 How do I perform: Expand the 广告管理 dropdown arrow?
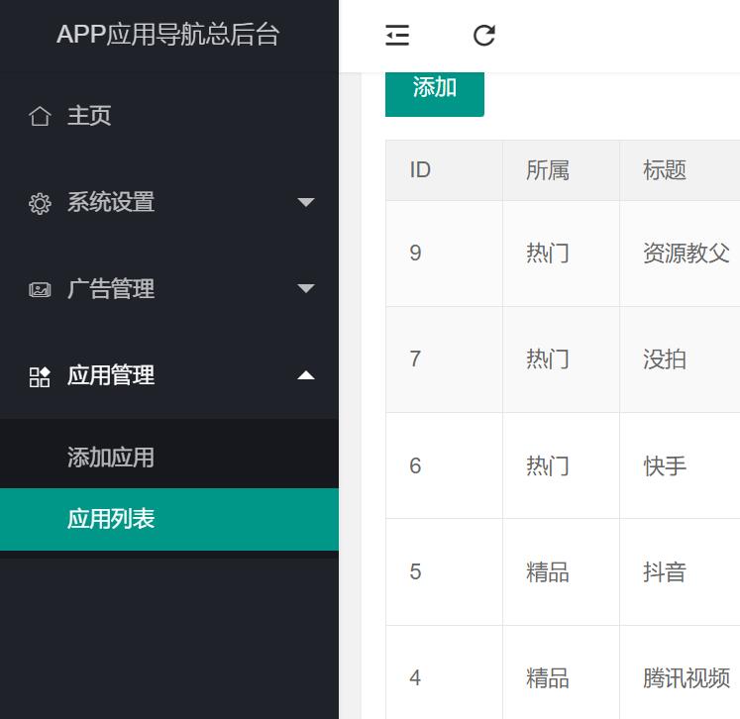coord(306,289)
